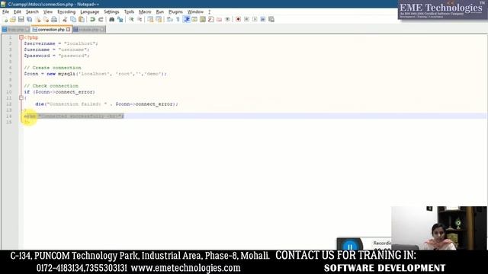Close the first document tab with its X
488x274 pixels.
tap(27, 30)
